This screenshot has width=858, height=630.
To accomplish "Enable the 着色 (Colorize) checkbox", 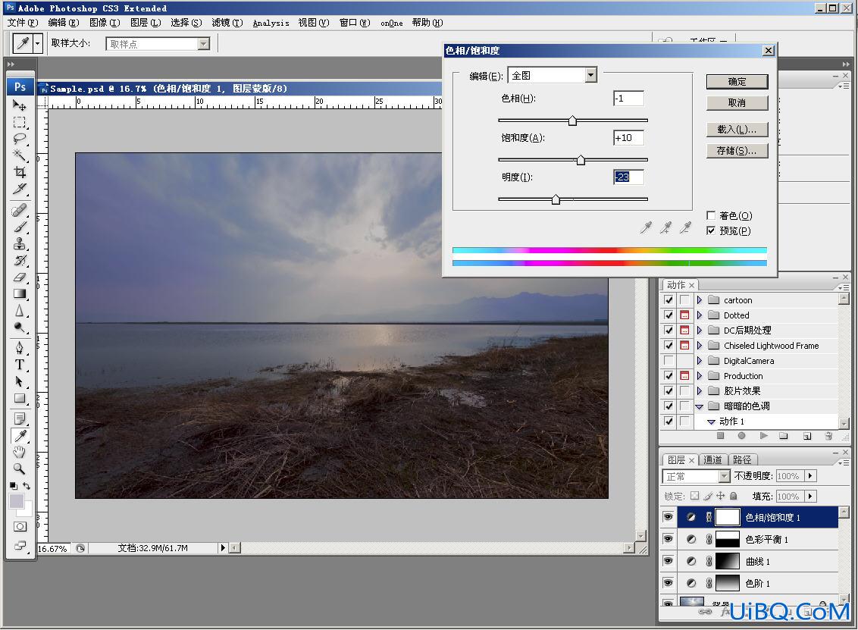I will (711, 215).
